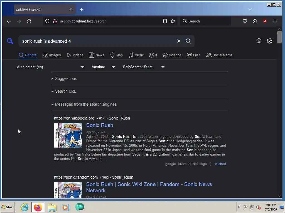Viewport: 285px width, 213px height.
Task: Switch to Map category
Action: [x=117, y=55]
